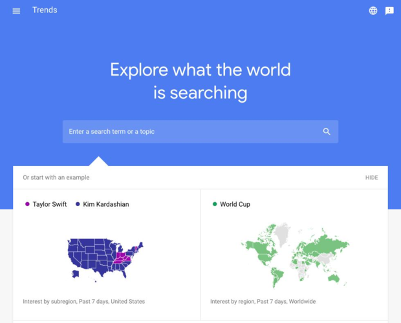Viewport: 401px width, 323px height.
Task: Open the United States subregion map
Action: pos(103,258)
